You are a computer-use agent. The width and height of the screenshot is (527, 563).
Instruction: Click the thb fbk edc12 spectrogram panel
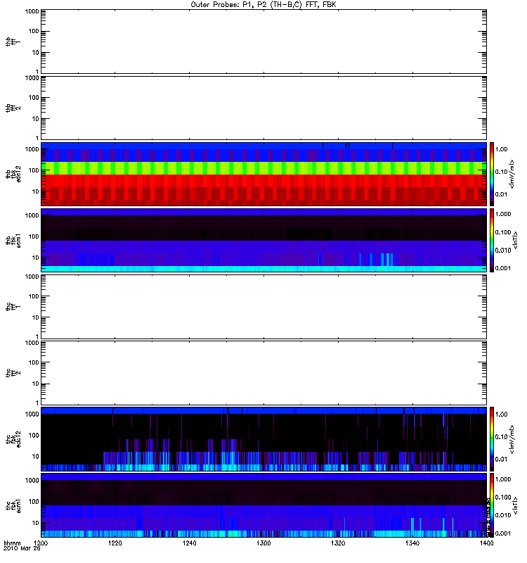[264, 174]
